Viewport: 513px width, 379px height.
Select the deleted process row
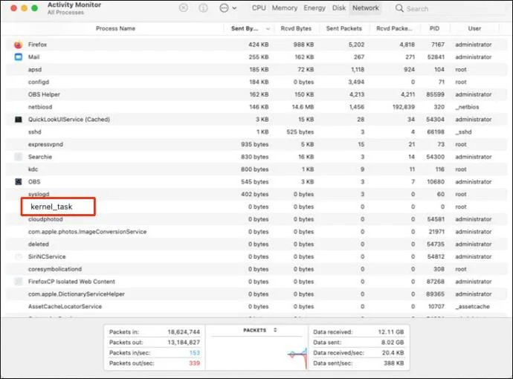pyautogui.click(x=256, y=244)
